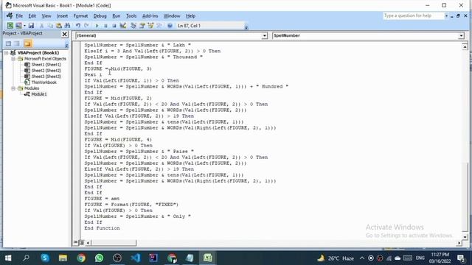This screenshot has width=472, height=265.
Task: Toggle Design Mode toolbar icon
Action: [123, 26]
